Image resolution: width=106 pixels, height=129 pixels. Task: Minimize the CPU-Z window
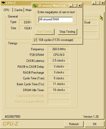(x=94, y=3)
